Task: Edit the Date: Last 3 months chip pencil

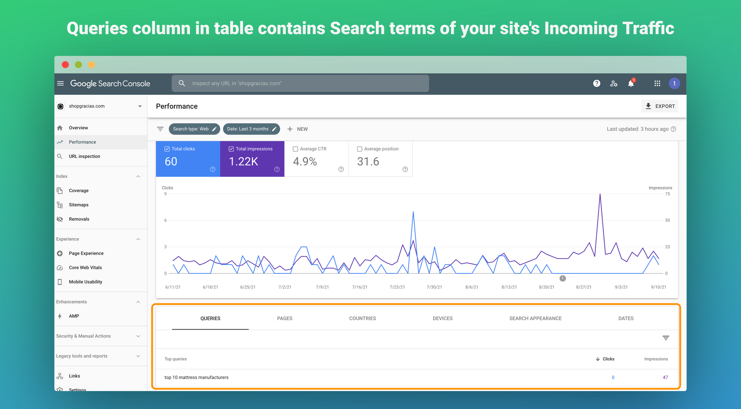Action: point(274,129)
